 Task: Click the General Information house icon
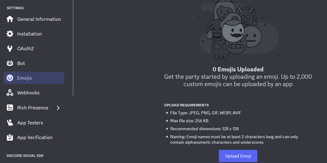point(10,19)
